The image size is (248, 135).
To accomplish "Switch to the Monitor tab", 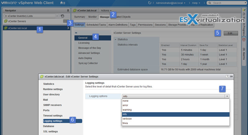I will click(92, 17).
